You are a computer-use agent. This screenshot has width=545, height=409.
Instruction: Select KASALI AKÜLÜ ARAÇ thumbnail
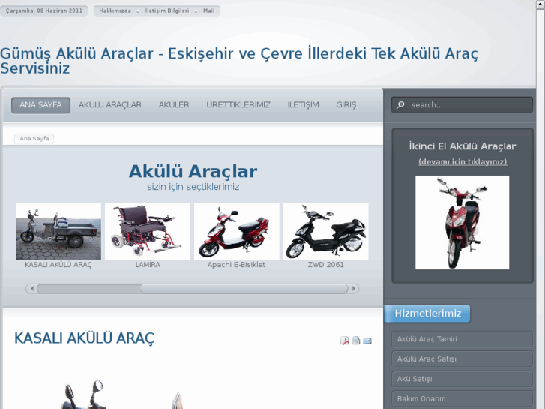point(58,231)
